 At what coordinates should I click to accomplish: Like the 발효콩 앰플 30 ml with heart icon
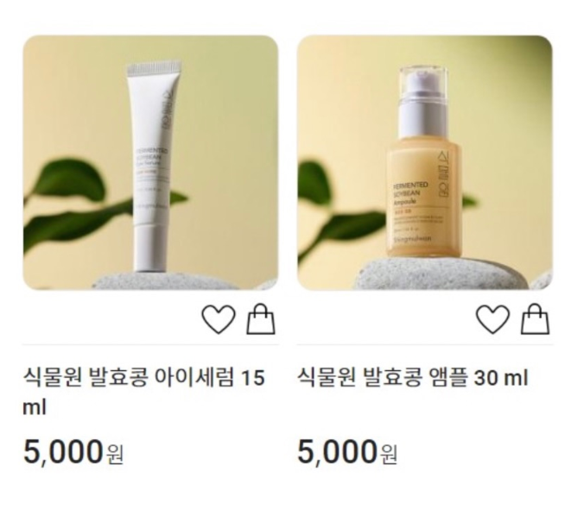tap(493, 319)
